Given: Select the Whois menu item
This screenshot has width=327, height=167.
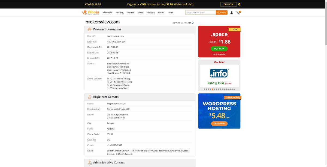Looking at the screenshot, I should point(161,13).
